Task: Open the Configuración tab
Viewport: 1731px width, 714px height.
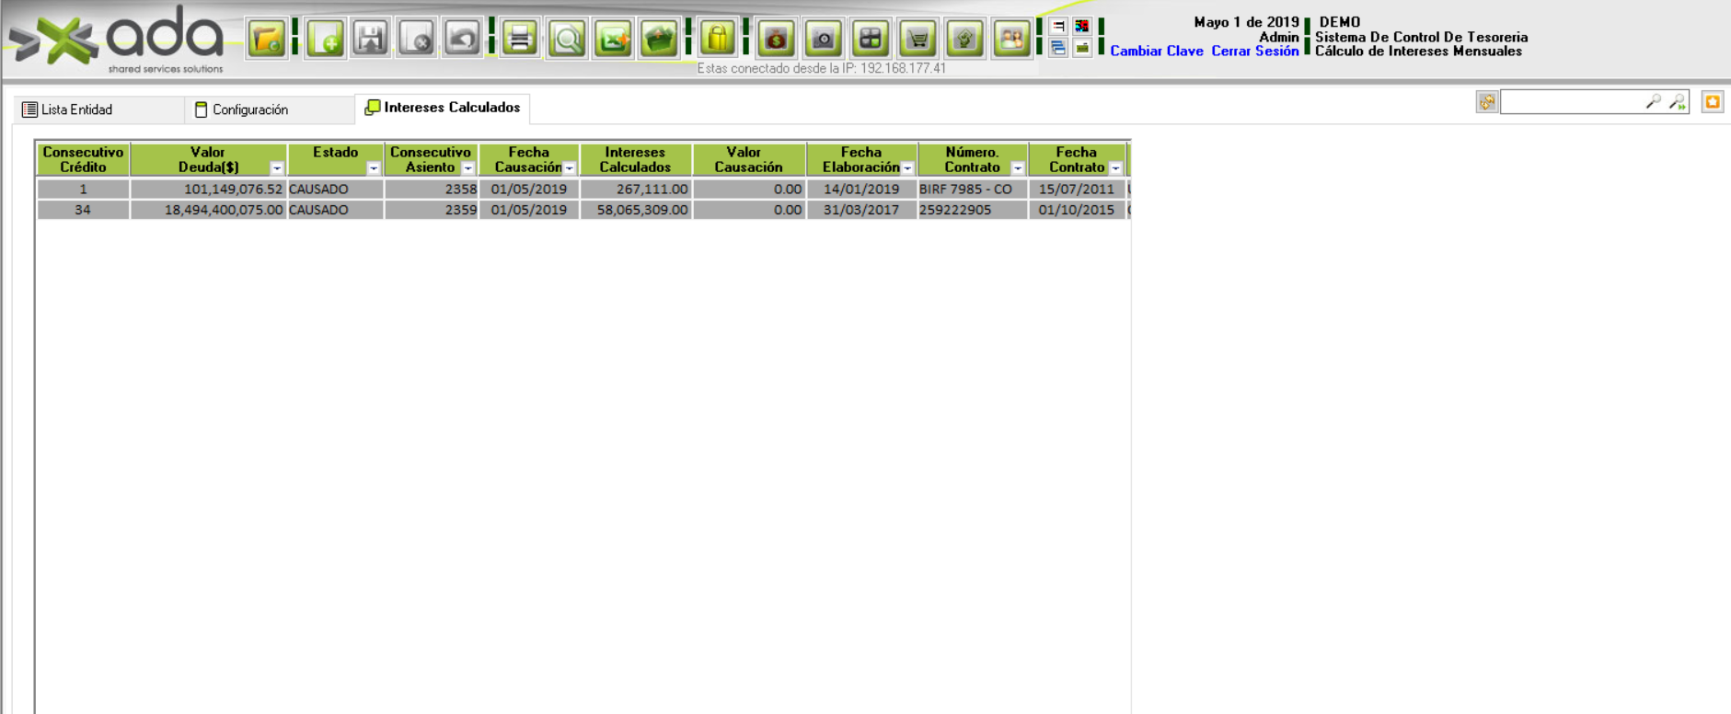Action: [249, 109]
